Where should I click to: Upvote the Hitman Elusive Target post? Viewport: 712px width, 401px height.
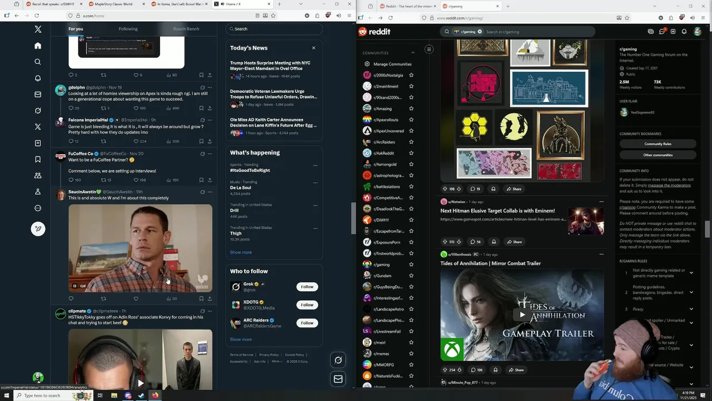coord(444,242)
